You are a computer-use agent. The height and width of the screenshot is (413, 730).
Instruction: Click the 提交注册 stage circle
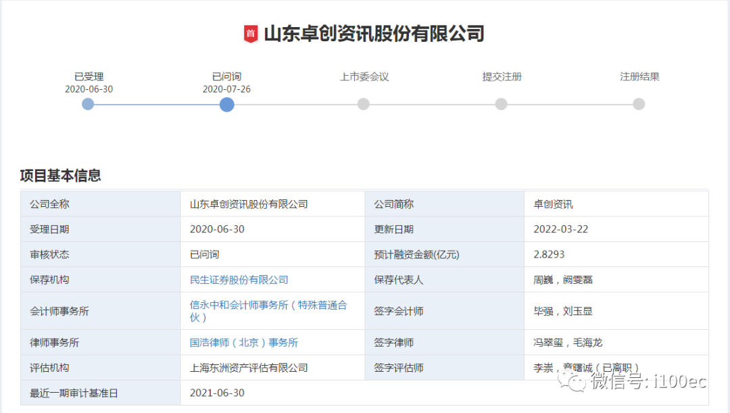point(501,104)
